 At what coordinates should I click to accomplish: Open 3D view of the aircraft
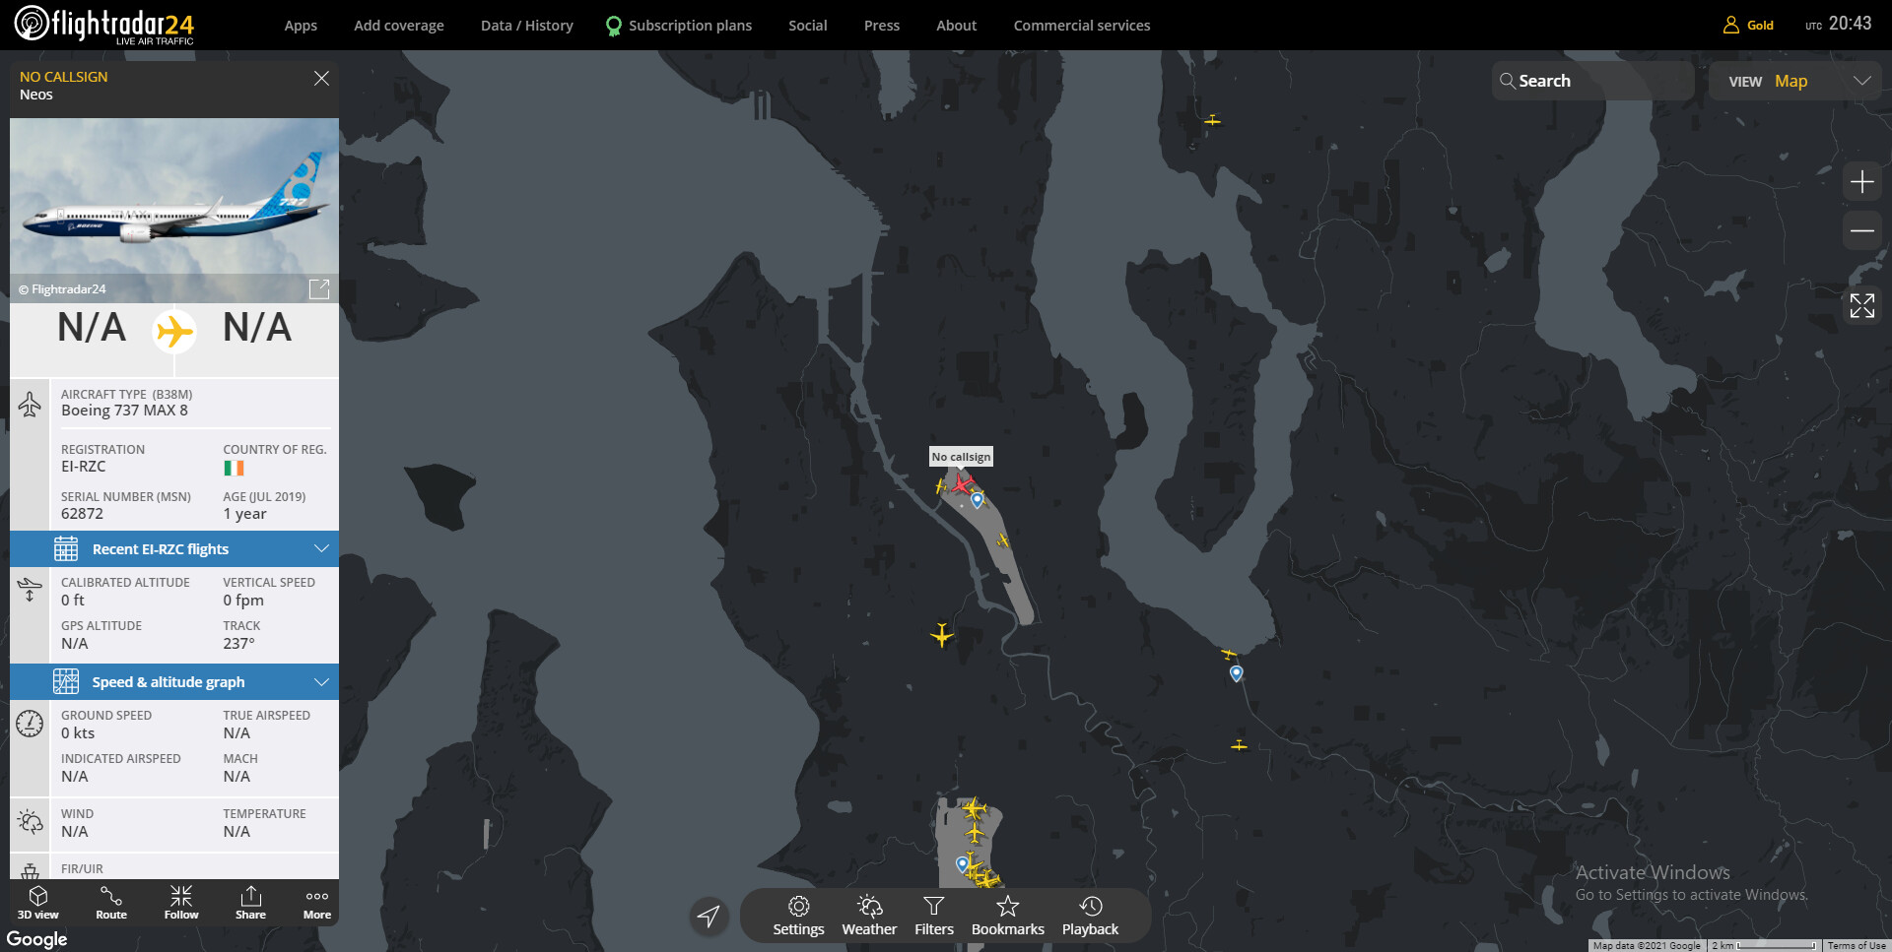click(x=38, y=902)
